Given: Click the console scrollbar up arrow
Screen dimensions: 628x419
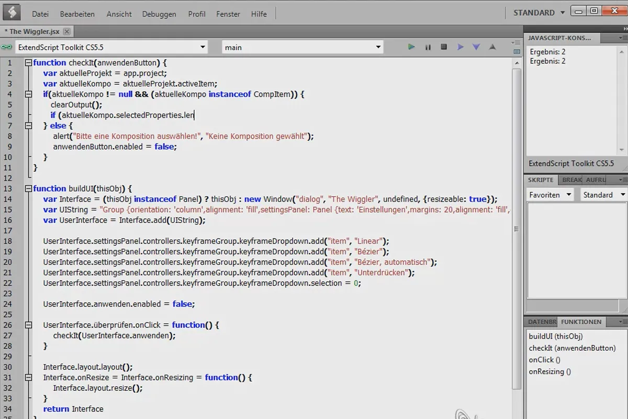Looking at the screenshot, I should coord(623,51).
